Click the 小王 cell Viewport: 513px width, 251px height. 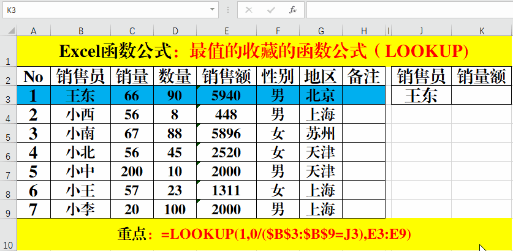pos(80,190)
